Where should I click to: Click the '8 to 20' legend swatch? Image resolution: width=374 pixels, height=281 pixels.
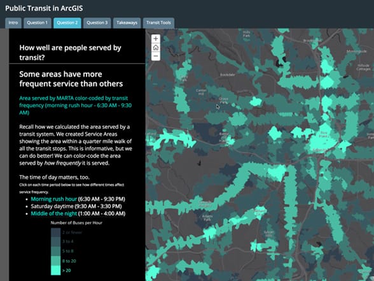pos(55,261)
